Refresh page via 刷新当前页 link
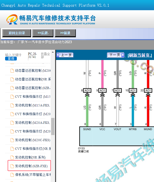 (x=140, y=55)
